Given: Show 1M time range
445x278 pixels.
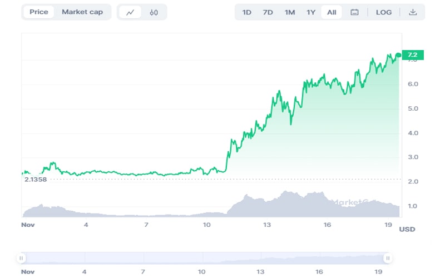Looking at the screenshot, I should click(289, 12).
